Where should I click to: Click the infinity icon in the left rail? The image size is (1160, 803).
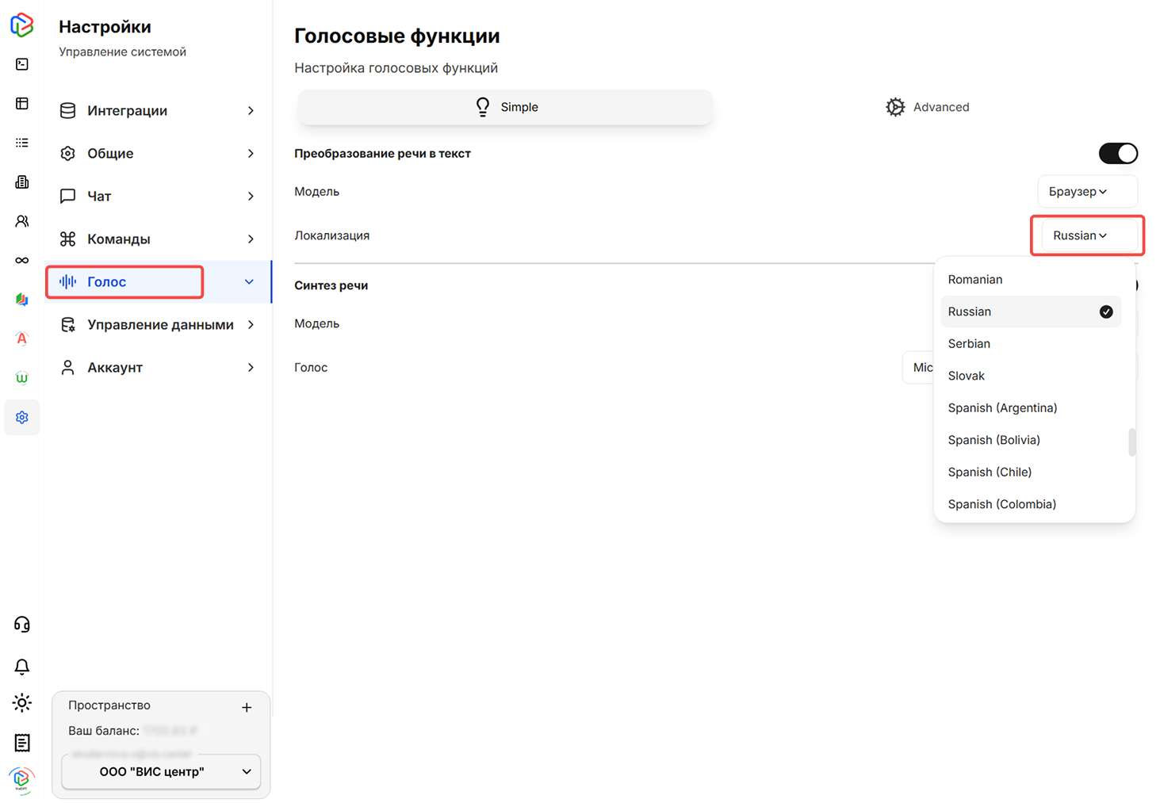(x=22, y=260)
